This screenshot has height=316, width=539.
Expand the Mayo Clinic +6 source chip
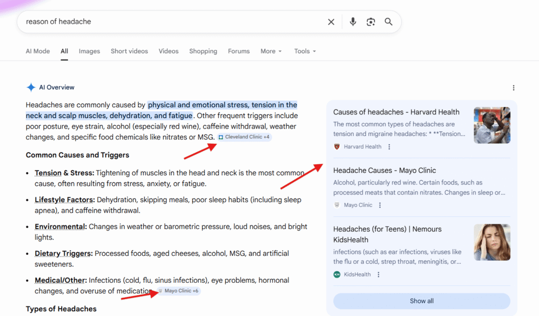[179, 290]
